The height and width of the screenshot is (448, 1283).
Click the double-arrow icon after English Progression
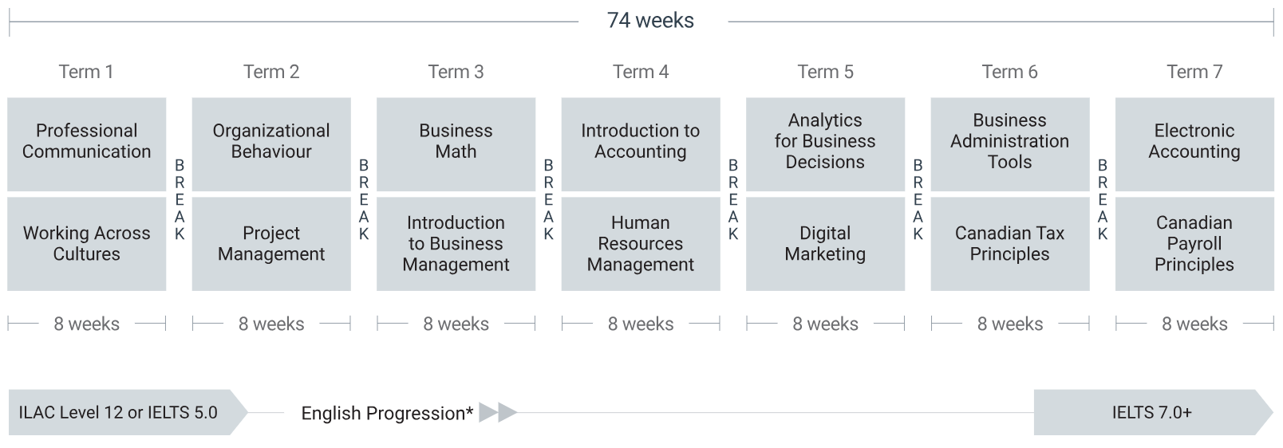coord(498,412)
